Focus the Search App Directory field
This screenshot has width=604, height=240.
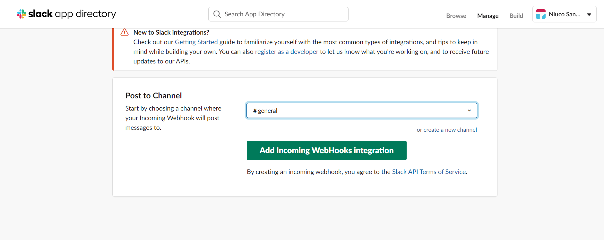(278, 14)
